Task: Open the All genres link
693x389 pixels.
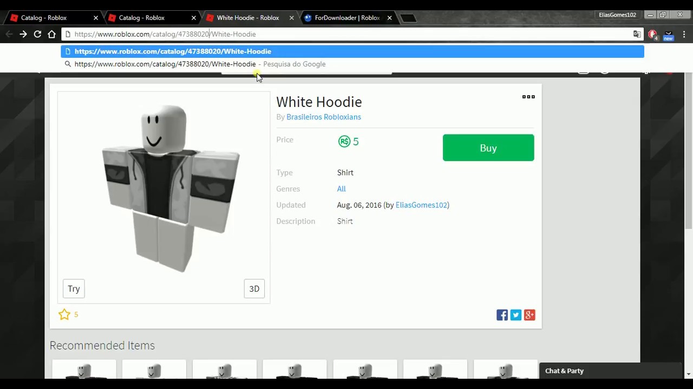Action: [341, 189]
